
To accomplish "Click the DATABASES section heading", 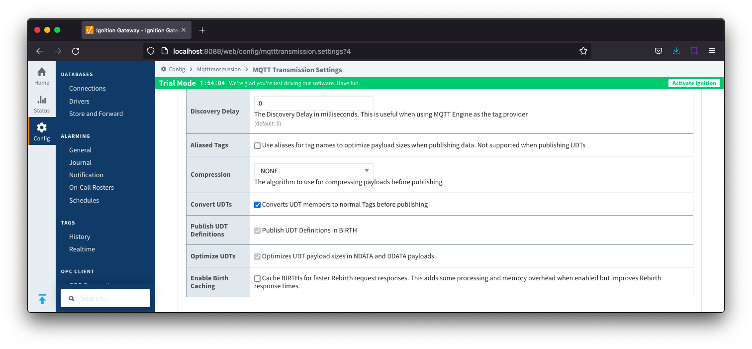I will tap(77, 74).
